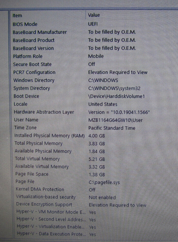Select the Boot Device row label
This screenshot has height=242, width=178.
tap(27, 96)
